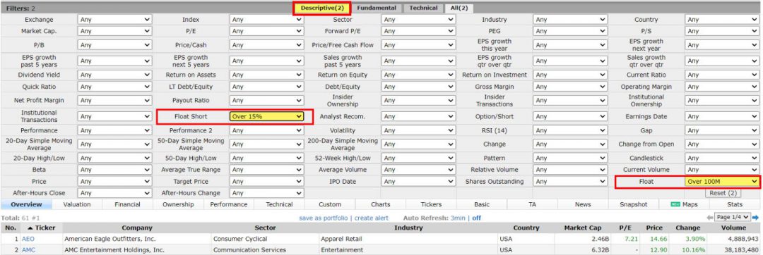Screen dimensions: 763x255
Task: Click American Eagle Outfitters, Inc. company cell
Action: (137, 239)
